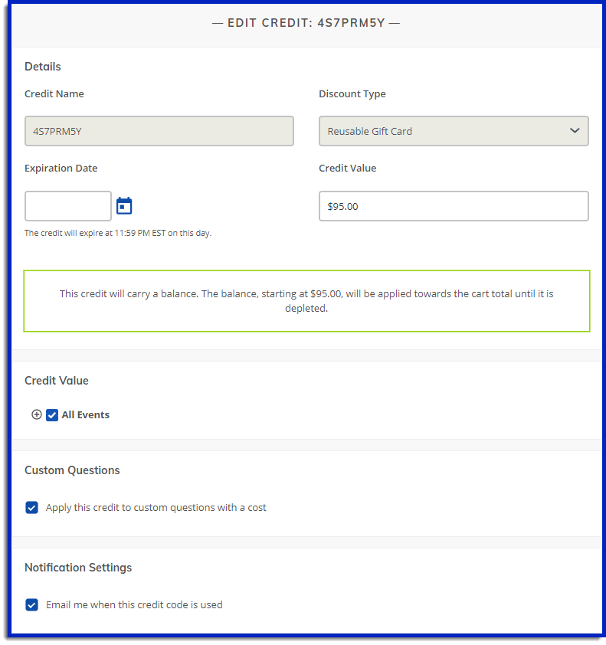Screen dimensions: 606x645
Task: Click the green-bordered credit balance message
Action: [306, 301]
